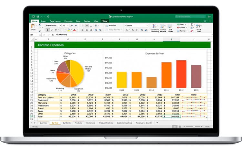Expand the borders dropdown arrow
This screenshot has width=242, height=151.
(65, 30)
